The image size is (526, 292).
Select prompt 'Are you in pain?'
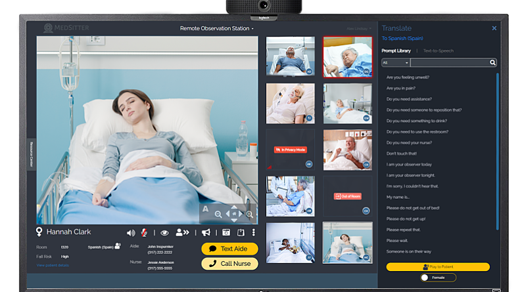400,89
